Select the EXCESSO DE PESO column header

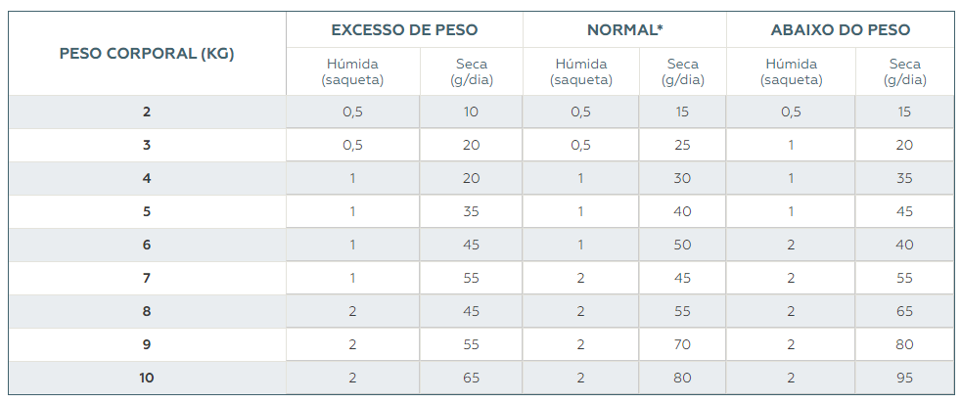404,30
